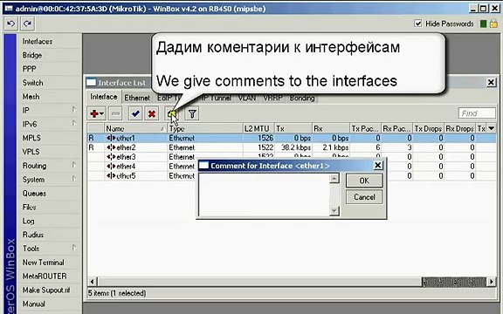Screen dimensions: 503x314
Task: Expand the IPv6 submenu arrow
Action: pyautogui.click(x=74, y=123)
